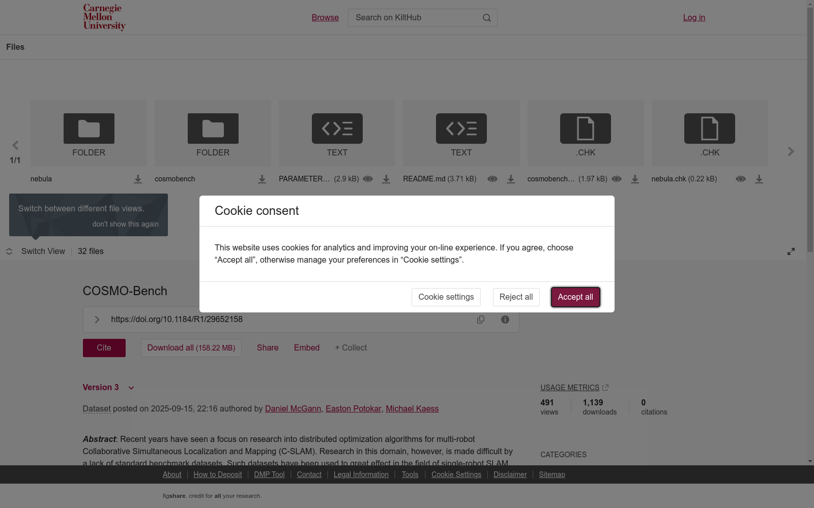Click the 32 files count

coord(91,251)
